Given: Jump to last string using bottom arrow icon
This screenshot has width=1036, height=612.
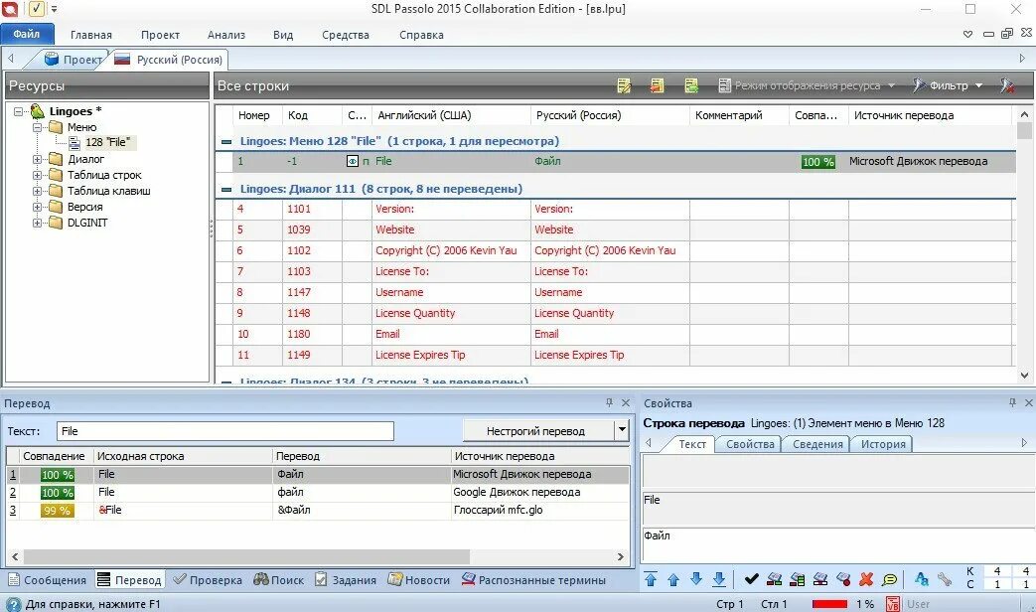Looking at the screenshot, I should point(719,579).
